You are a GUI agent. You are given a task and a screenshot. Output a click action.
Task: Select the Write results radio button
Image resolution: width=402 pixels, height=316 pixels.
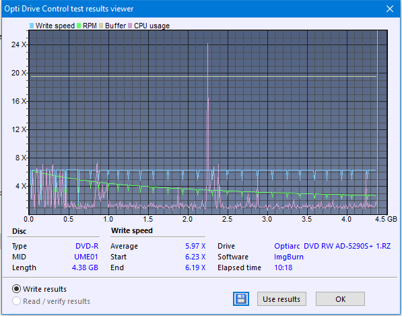(x=16, y=289)
